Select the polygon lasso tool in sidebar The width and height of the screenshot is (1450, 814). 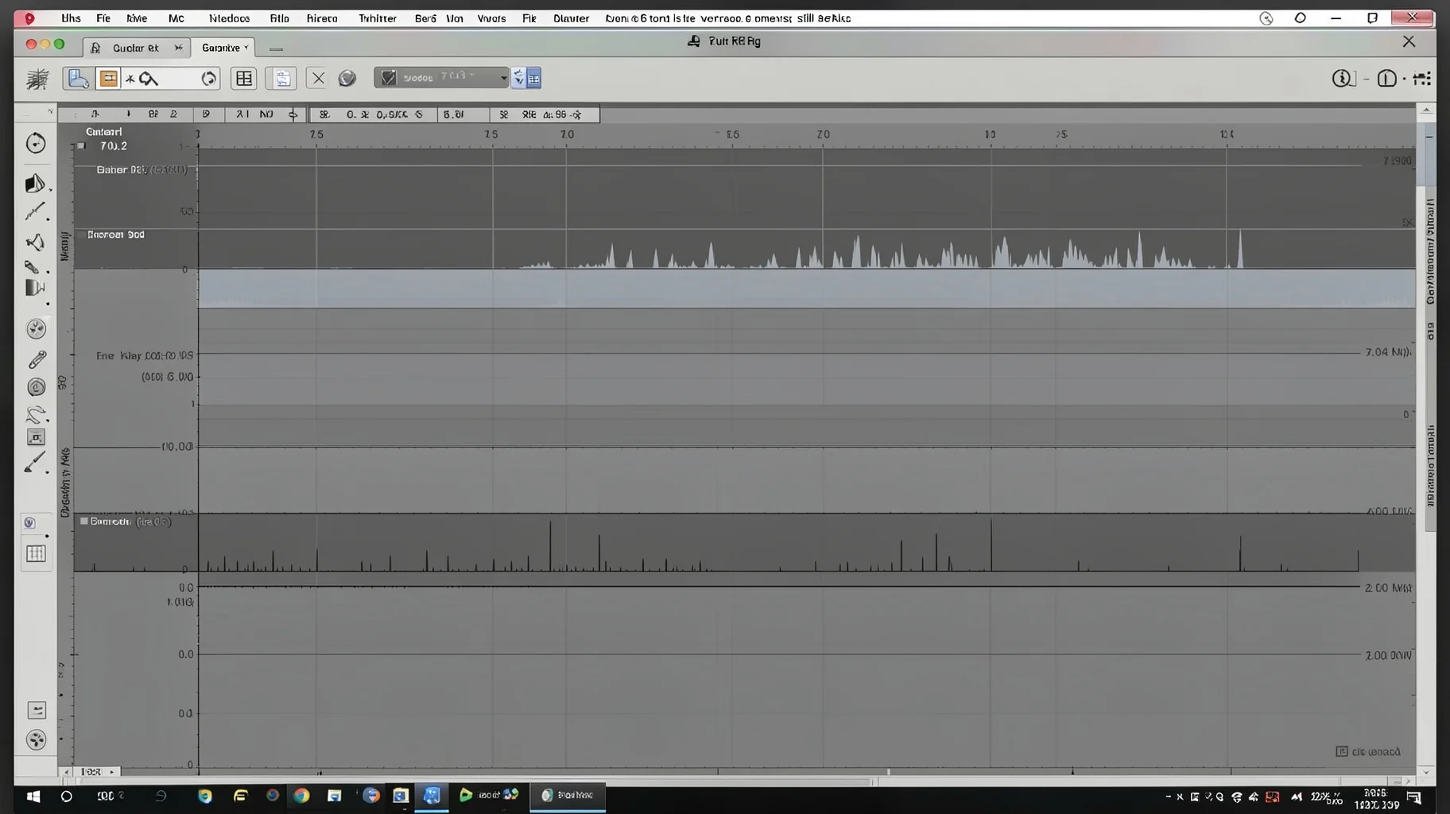[35, 242]
